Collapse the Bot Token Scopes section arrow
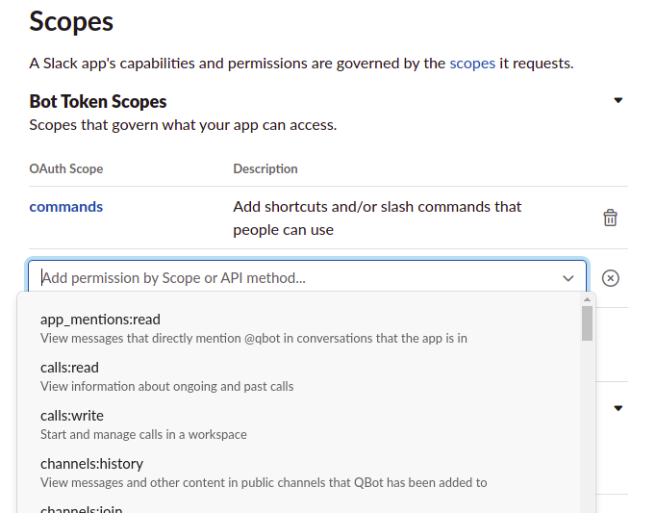Image resolution: width=656 pixels, height=513 pixels. coord(618,100)
